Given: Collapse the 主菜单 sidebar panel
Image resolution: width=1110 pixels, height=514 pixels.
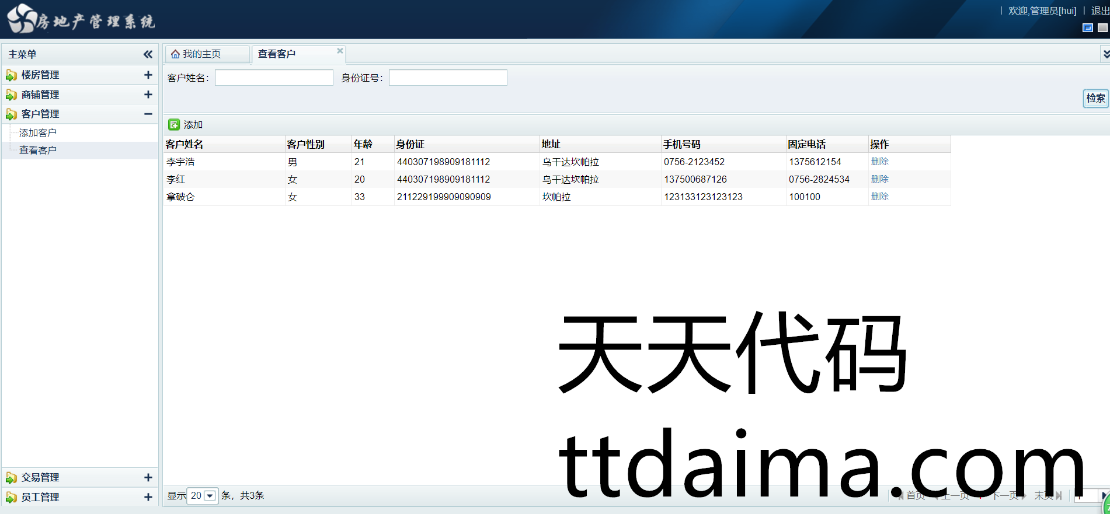Looking at the screenshot, I should click(x=148, y=54).
